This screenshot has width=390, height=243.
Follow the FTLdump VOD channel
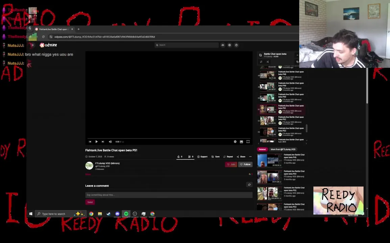245,164
